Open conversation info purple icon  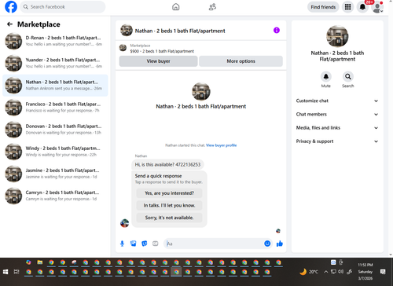pos(277,31)
